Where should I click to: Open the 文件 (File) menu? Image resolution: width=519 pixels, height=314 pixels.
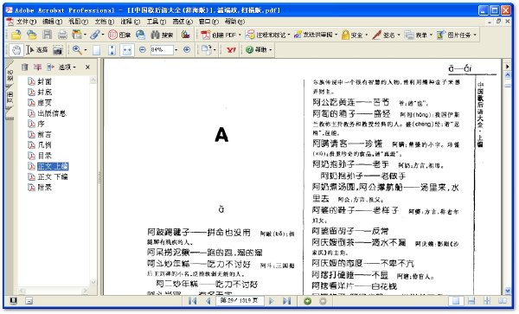click(x=26, y=22)
